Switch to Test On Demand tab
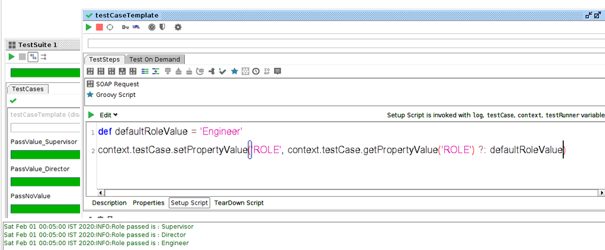 [155, 59]
